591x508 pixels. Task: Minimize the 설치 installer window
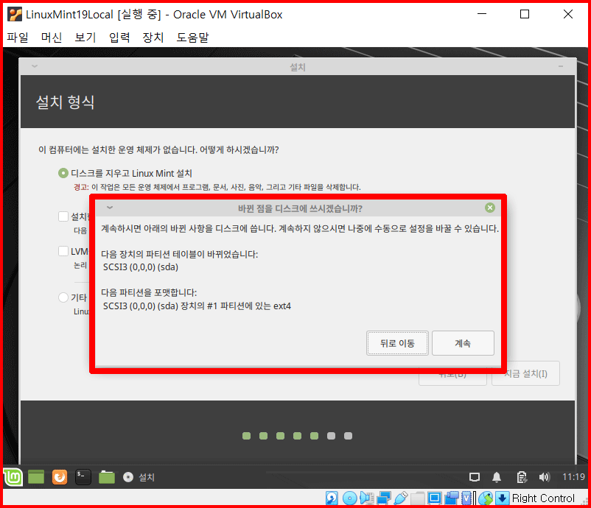point(561,66)
